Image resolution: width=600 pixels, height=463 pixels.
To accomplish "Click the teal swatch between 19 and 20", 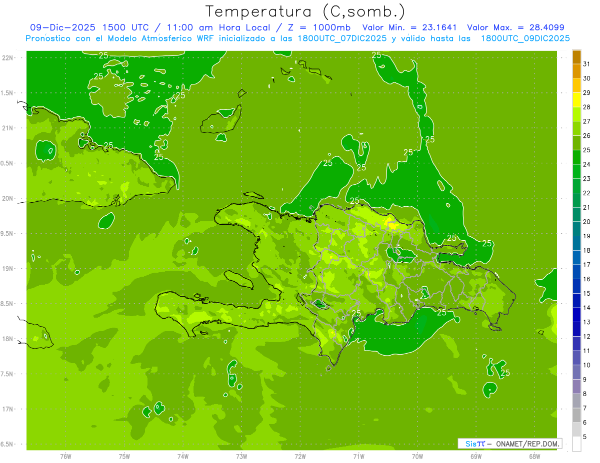I will (576, 229).
